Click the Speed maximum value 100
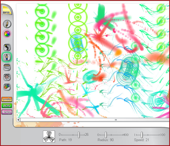 [163, 135]
